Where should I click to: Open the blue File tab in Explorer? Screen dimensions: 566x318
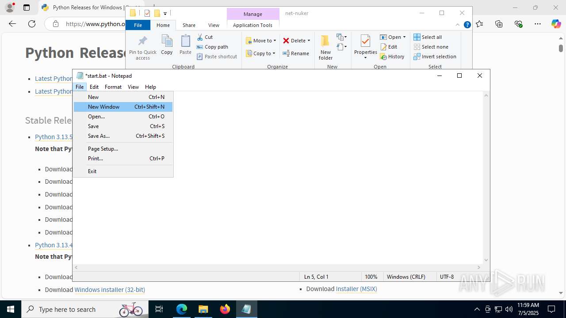(x=138, y=25)
